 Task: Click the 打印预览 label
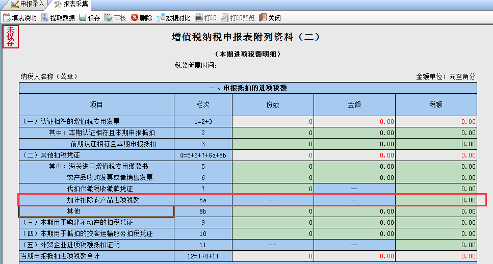click(x=242, y=18)
